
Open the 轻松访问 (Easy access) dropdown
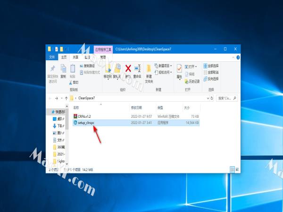163,72
